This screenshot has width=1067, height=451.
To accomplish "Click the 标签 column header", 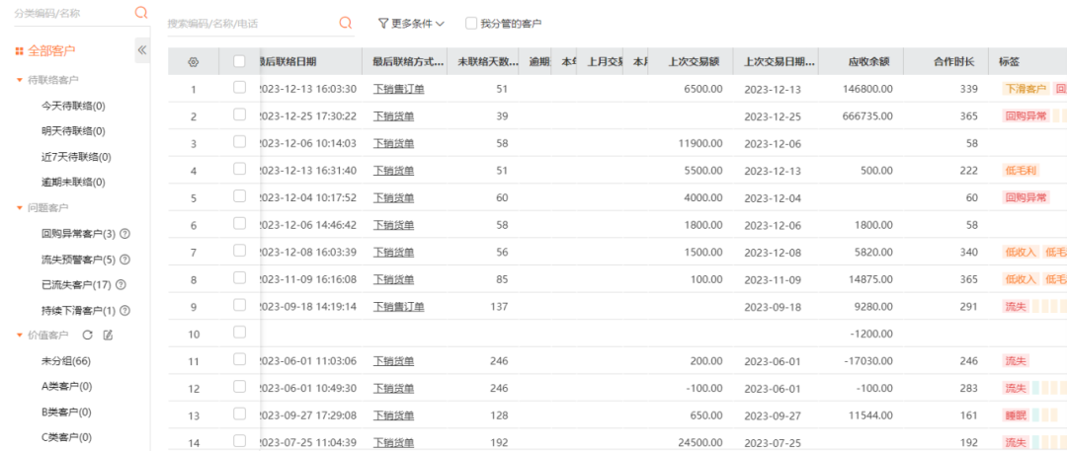I will tap(1009, 62).
